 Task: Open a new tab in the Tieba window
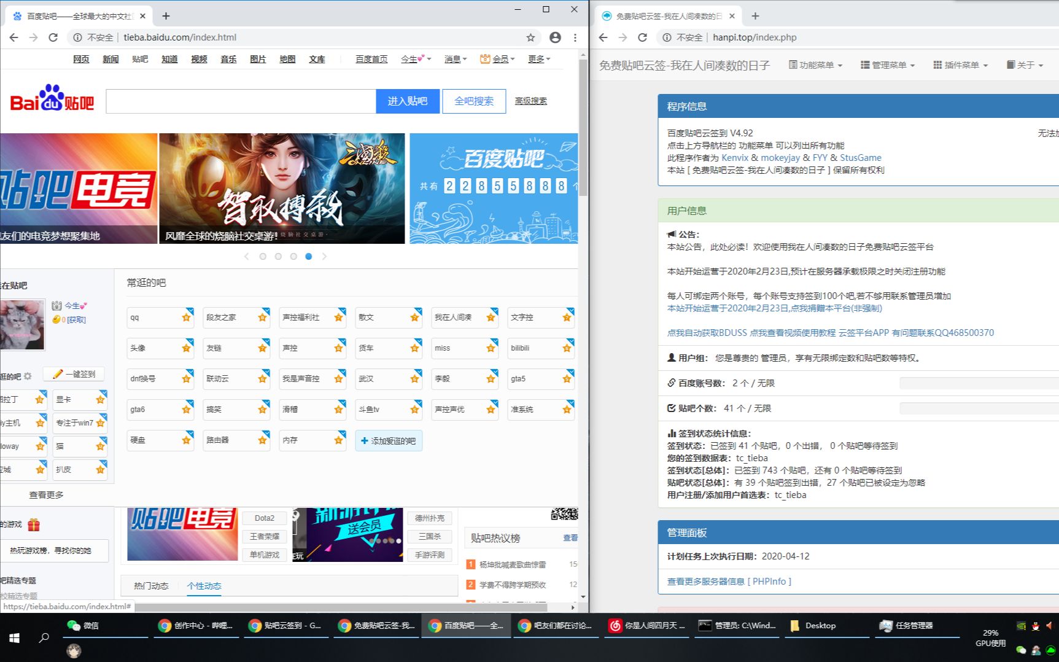[166, 16]
